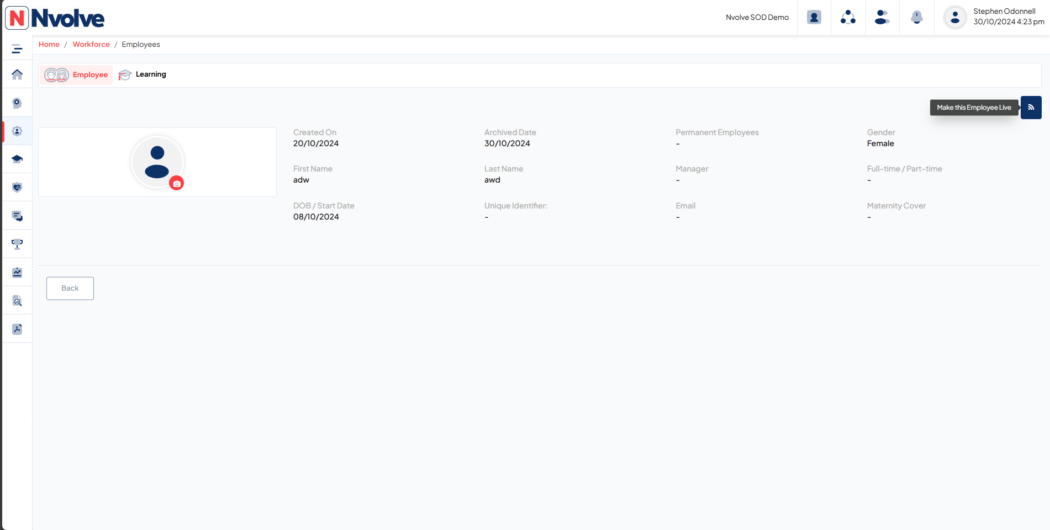Open the chat messages sidebar icon
This screenshot has height=530, width=1050.
click(17, 216)
